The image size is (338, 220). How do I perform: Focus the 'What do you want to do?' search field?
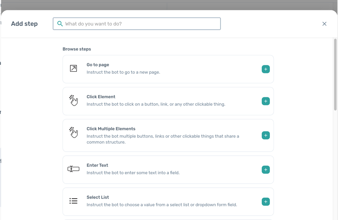140,24
